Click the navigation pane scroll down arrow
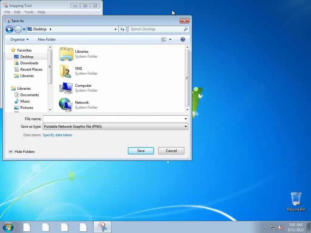The height and width of the screenshot is (233, 311). [x=50, y=110]
